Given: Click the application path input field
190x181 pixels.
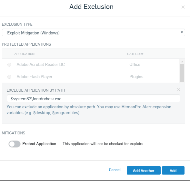Looking at the screenshot, I should [94, 98].
